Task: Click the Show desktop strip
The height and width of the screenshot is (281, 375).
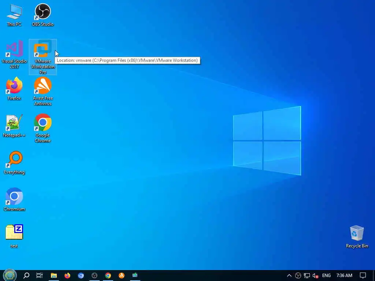Action: tap(374, 276)
